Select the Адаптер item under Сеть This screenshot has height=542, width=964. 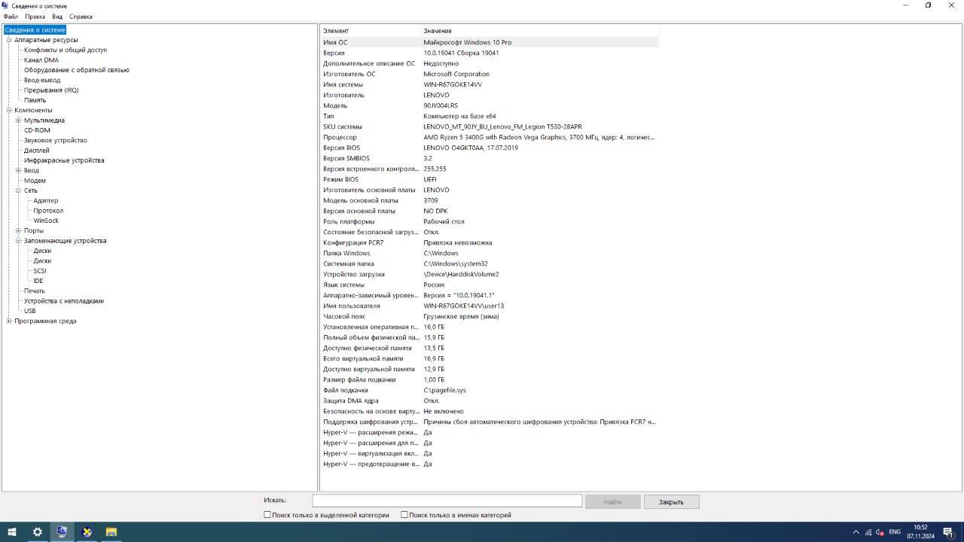click(x=46, y=200)
